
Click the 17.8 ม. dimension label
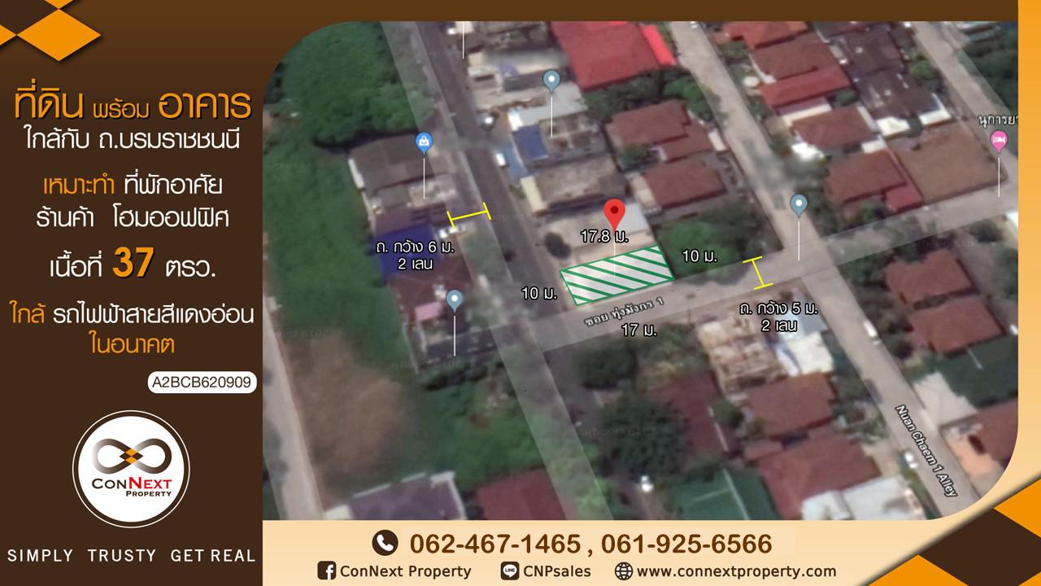point(603,236)
